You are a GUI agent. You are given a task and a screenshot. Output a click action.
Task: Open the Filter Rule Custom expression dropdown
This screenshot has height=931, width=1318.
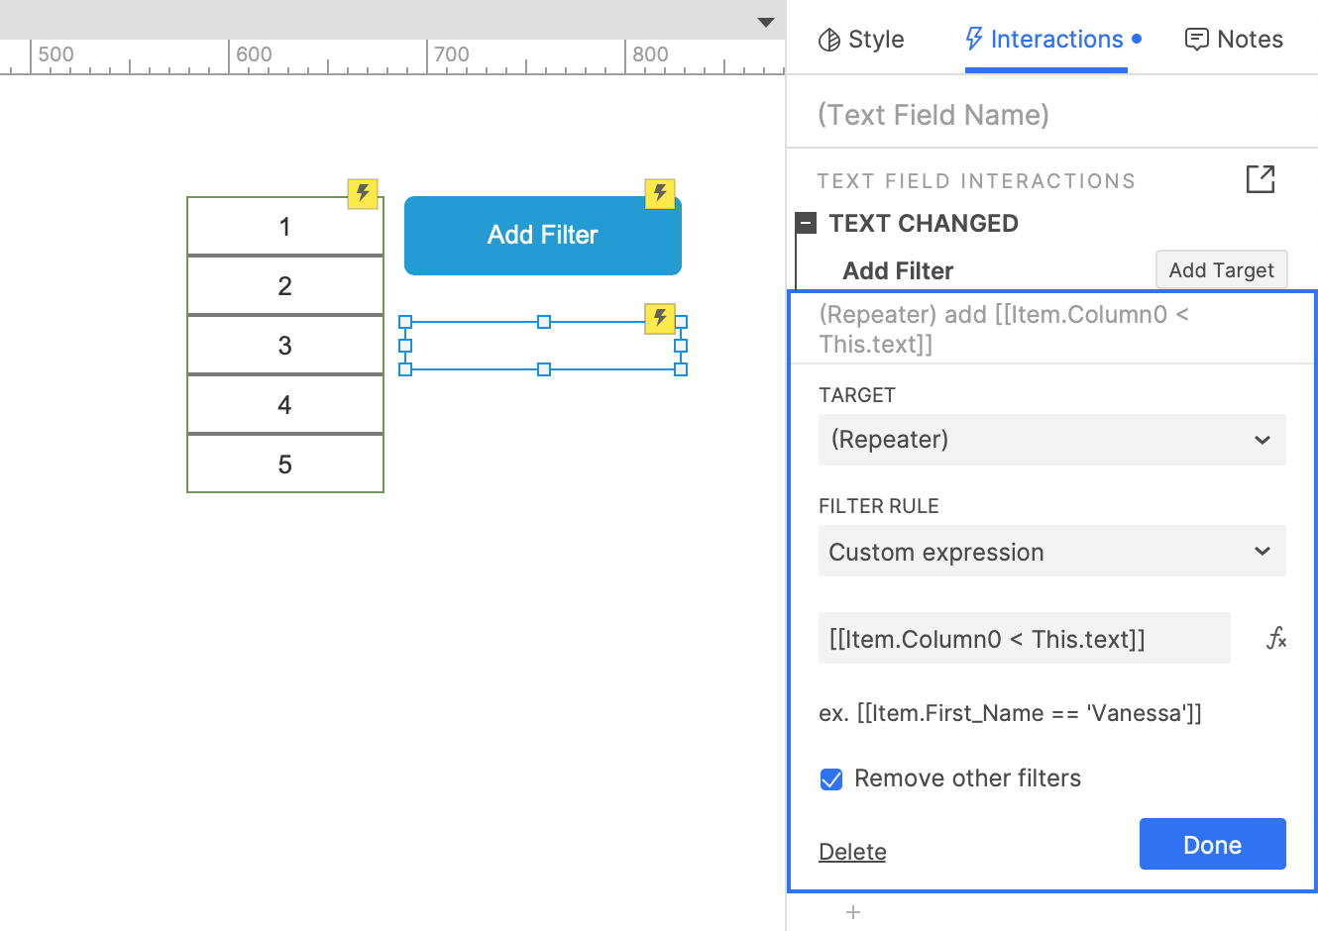point(1051,552)
